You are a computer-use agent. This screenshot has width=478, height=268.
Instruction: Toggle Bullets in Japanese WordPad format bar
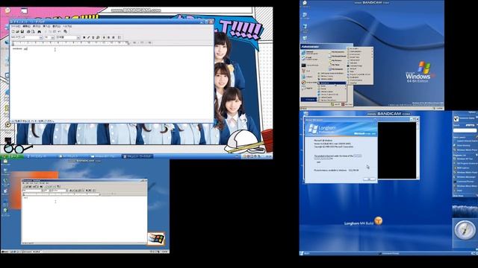tap(119, 37)
